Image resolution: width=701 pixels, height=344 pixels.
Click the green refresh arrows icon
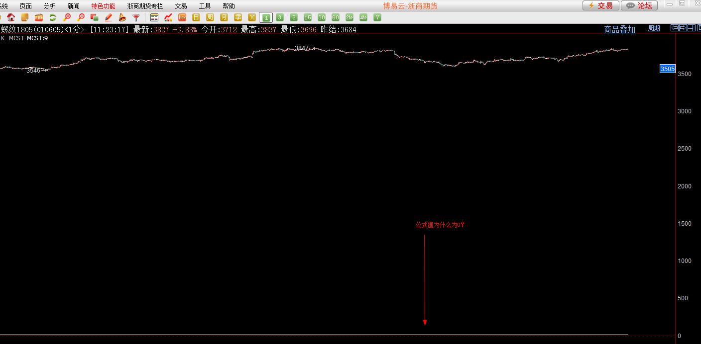[53, 17]
